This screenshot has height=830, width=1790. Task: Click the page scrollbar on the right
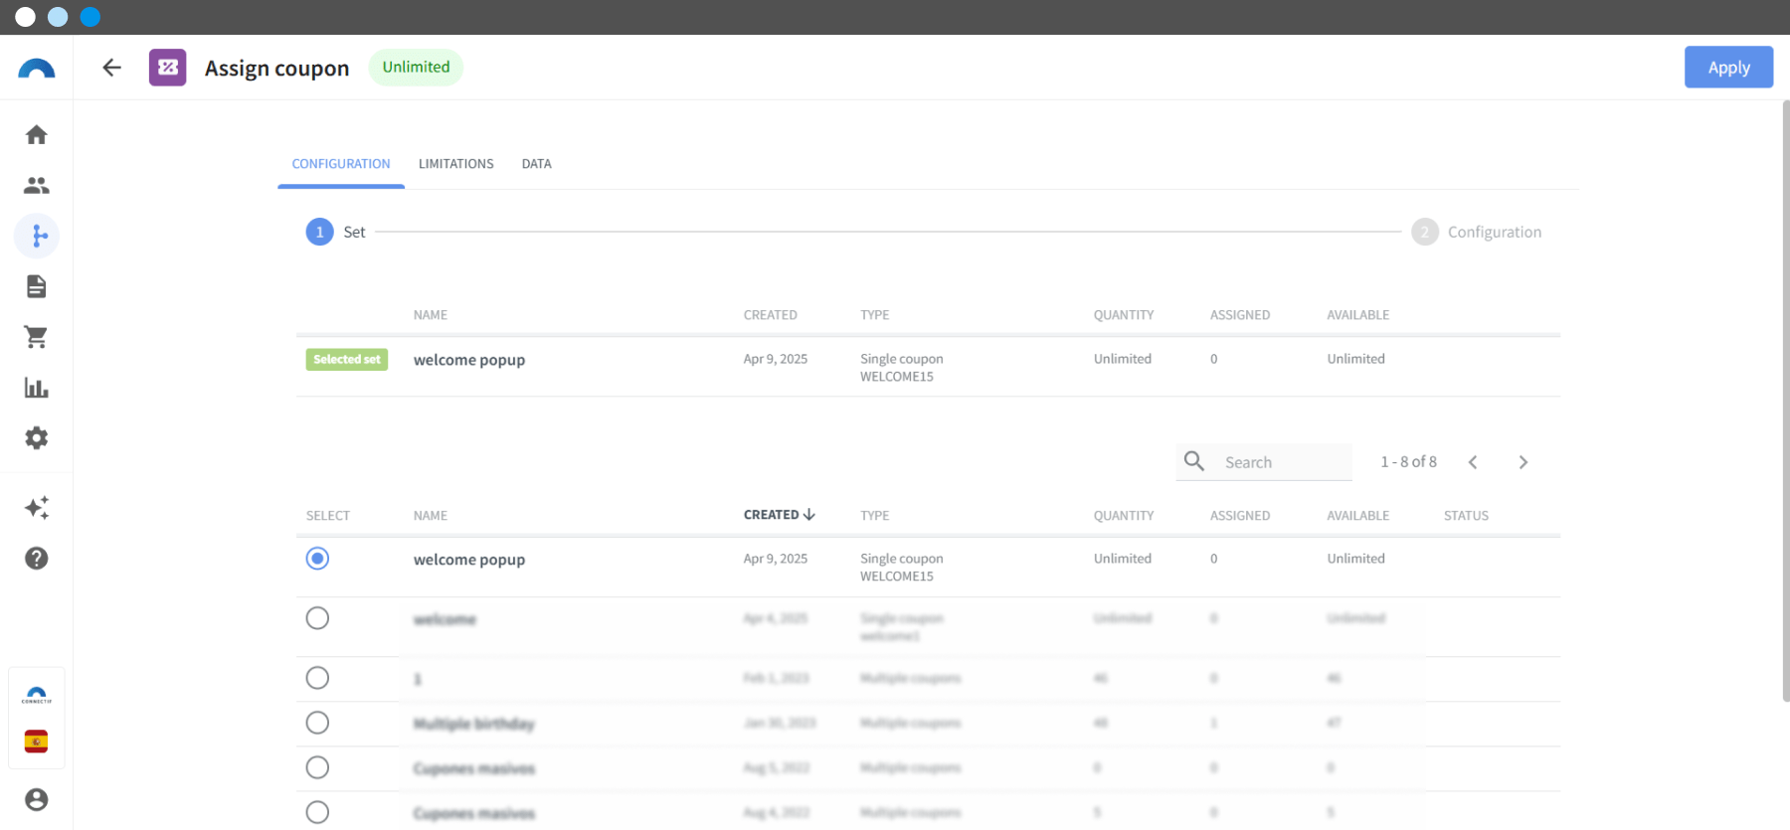pos(1786,401)
